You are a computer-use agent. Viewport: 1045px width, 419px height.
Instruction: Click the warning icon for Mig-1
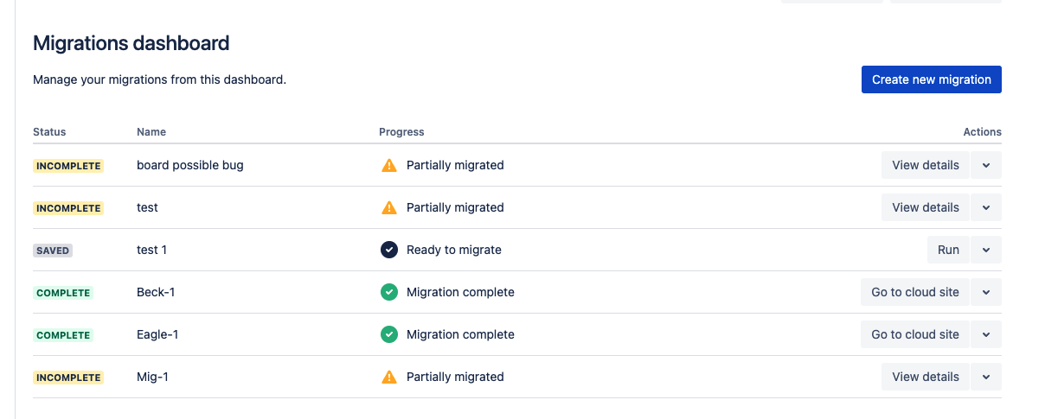click(x=389, y=377)
